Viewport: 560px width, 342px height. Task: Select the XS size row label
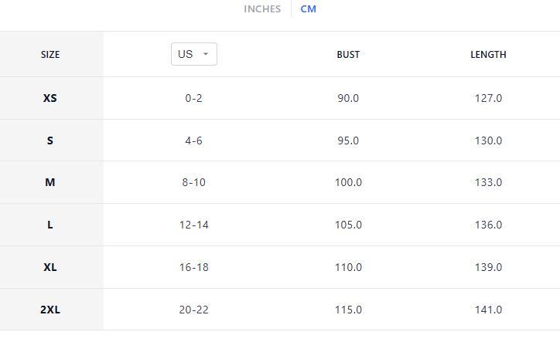click(x=50, y=98)
